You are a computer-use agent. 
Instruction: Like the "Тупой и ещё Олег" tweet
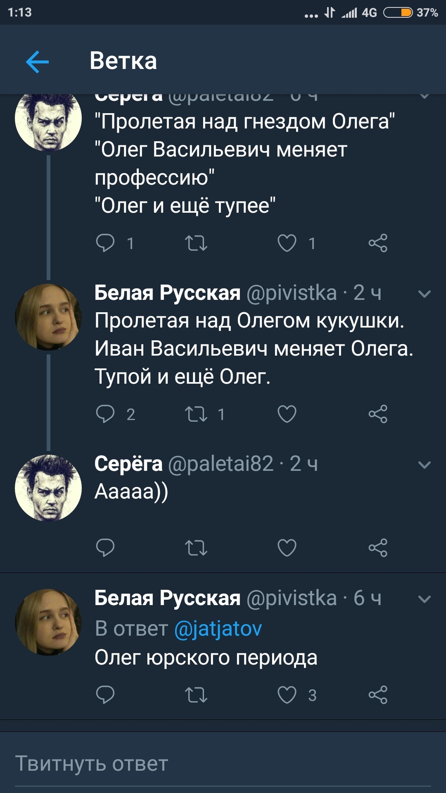coord(287,414)
